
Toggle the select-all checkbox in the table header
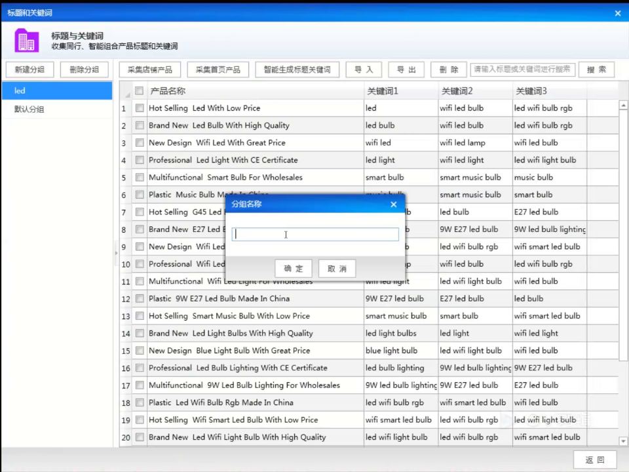pyautogui.click(x=139, y=90)
